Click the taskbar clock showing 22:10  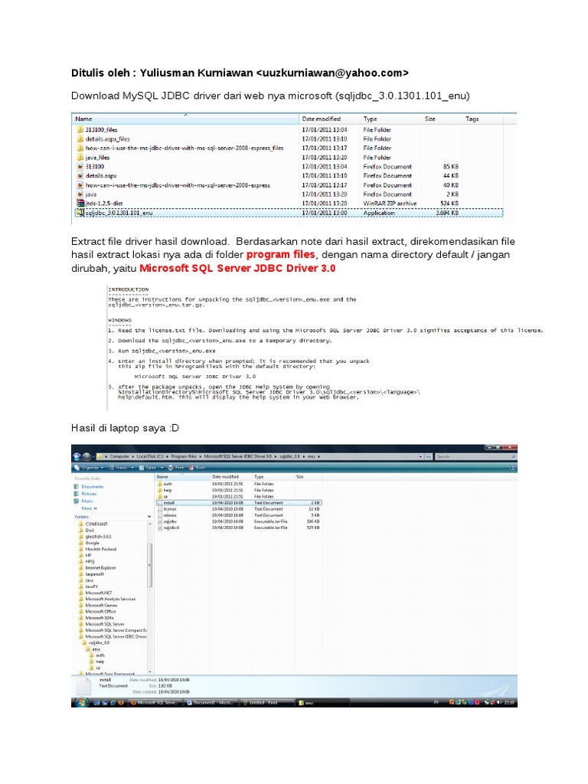point(509,703)
